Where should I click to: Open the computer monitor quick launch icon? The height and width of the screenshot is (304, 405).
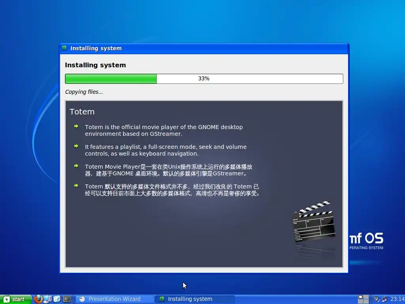click(x=48, y=299)
